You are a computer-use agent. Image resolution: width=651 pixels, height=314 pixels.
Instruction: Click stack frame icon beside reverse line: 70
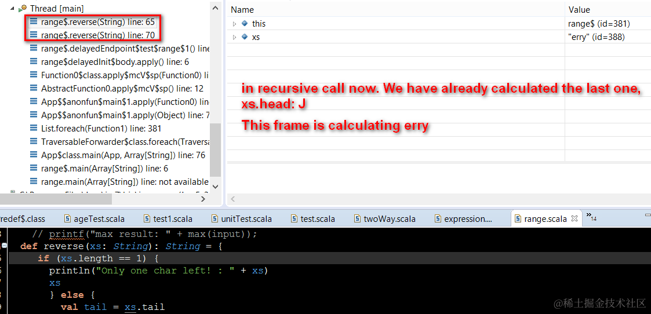34,35
